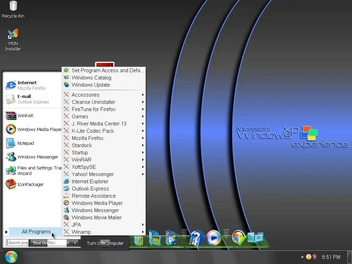This screenshot has width=352, height=264.
Task: Launch Windows Messenger in left Start panel
Action: 33,157
